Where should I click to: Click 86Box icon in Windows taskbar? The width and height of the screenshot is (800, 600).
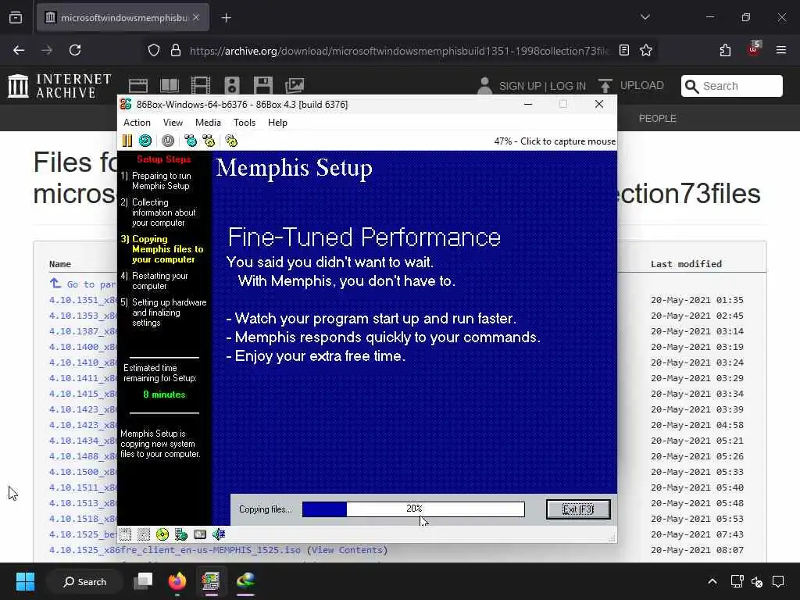coord(211,581)
